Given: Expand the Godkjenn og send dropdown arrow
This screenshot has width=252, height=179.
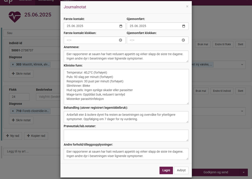Looking at the screenshot, I should click(x=243, y=172).
